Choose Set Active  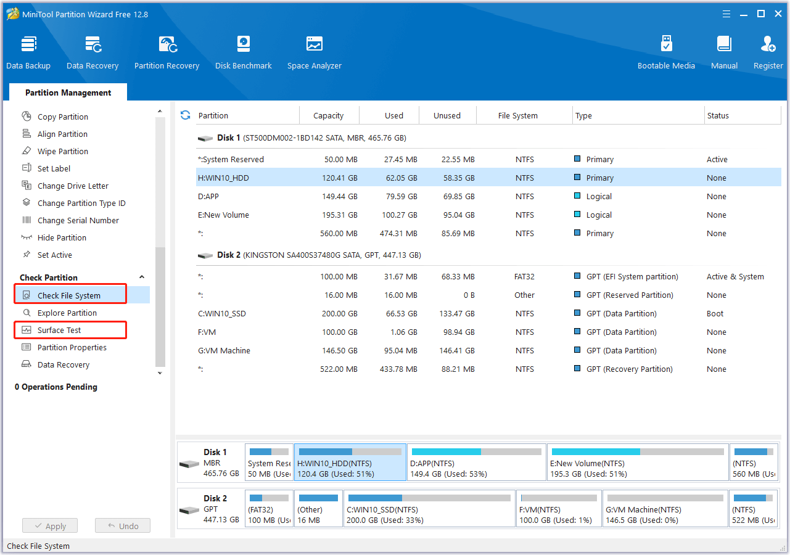[55, 255]
